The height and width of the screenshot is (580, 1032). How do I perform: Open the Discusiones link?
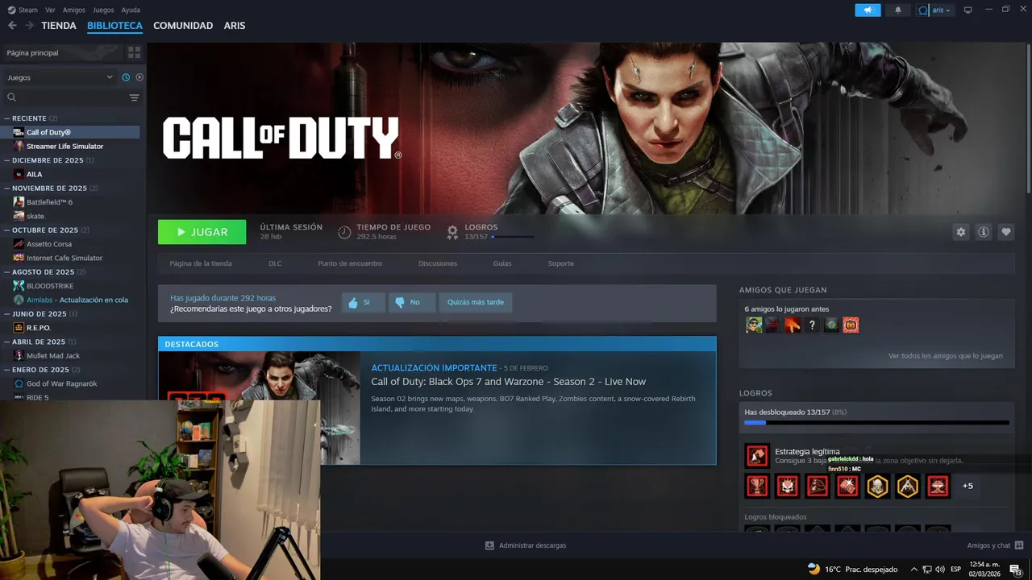(x=438, y=263)
